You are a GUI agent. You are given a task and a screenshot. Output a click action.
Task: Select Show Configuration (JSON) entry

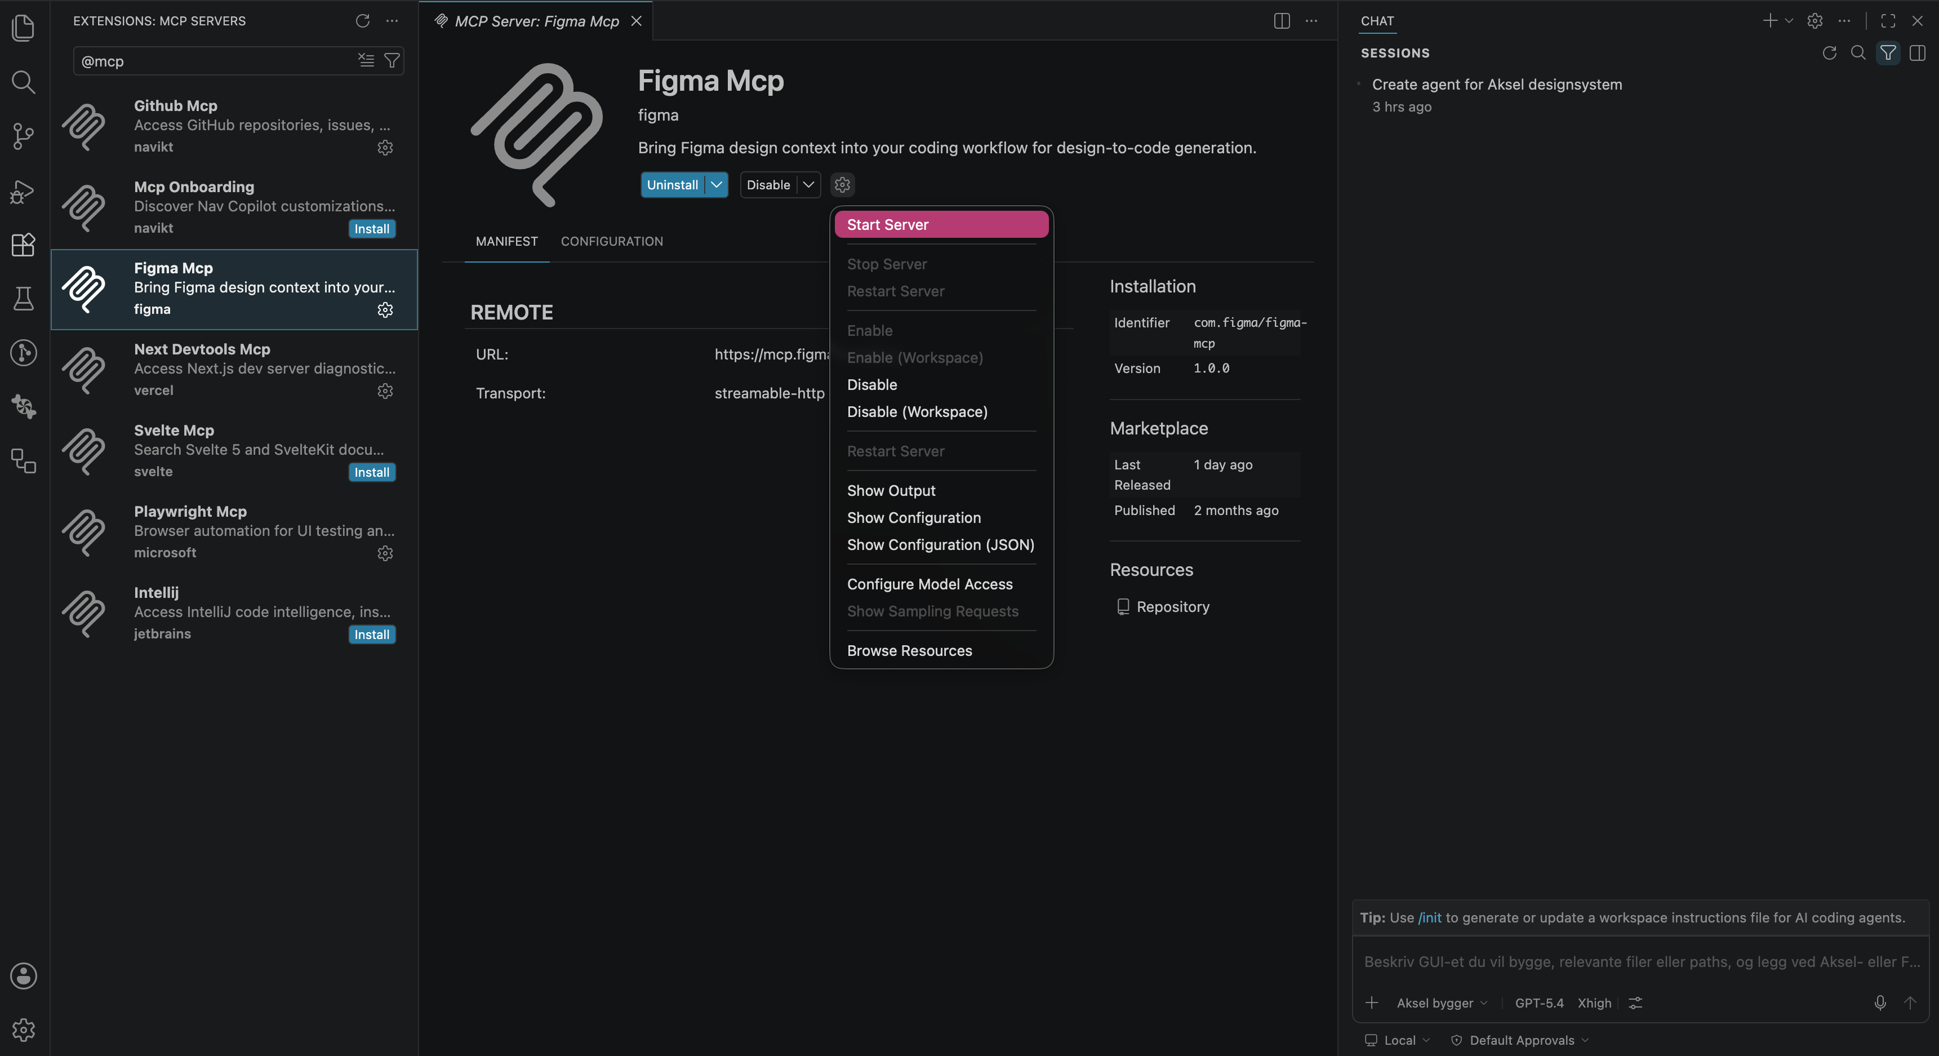941,545
